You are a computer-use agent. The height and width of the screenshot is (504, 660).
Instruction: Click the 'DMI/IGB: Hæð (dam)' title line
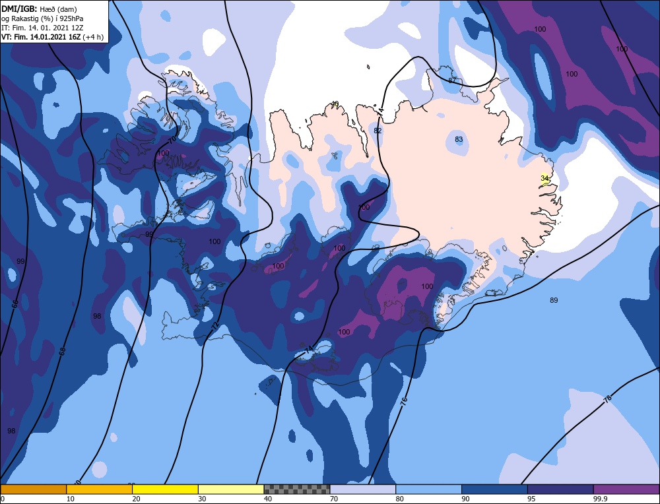tap(39, 9)
